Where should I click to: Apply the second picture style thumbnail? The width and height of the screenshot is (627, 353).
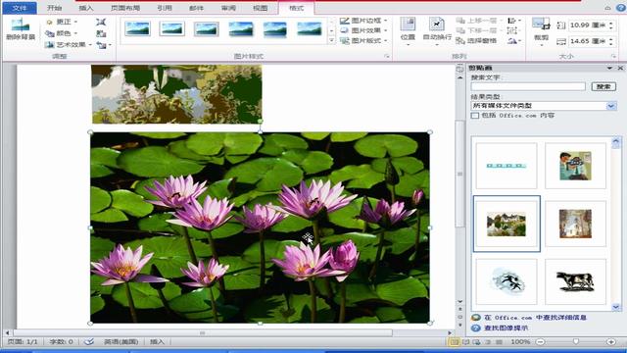(172, 28)
